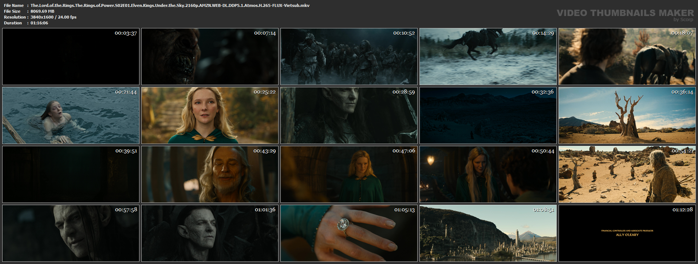Open the desert wanderer thumbnail at 00:54:21
The width and height of the screenshot is (698, 264).
[627, 174]
